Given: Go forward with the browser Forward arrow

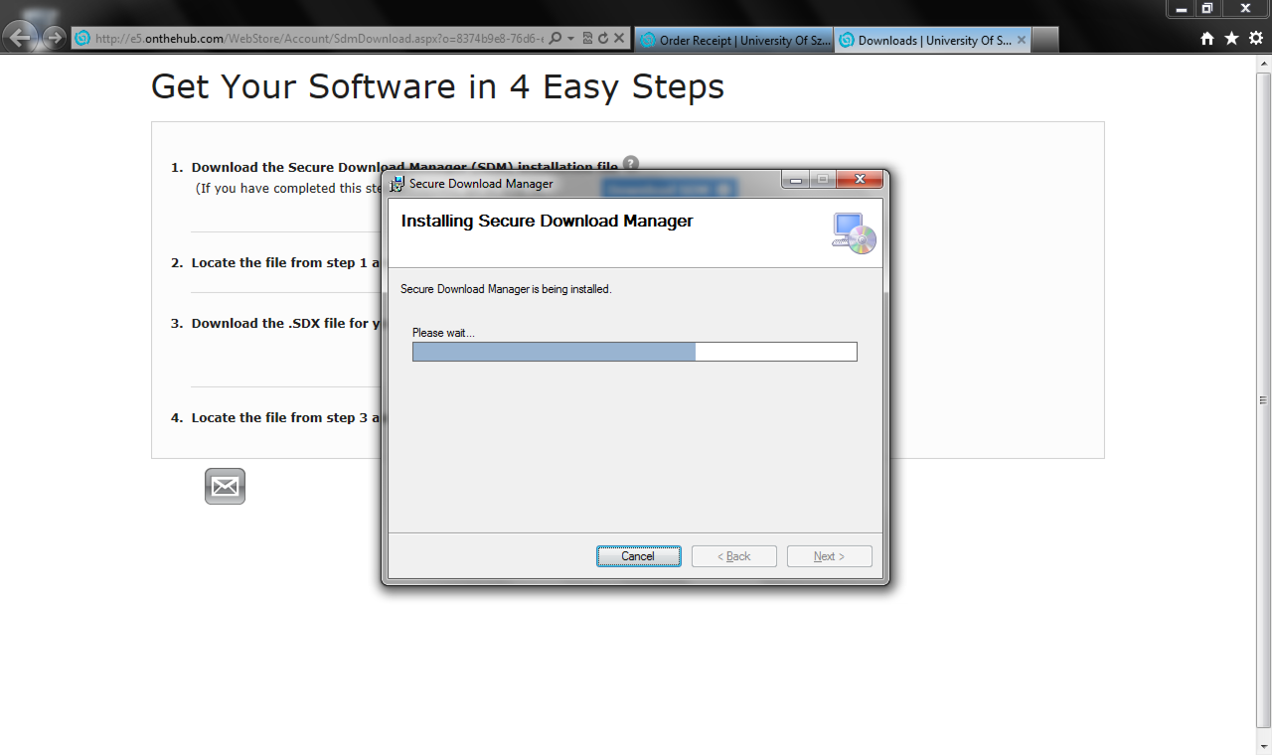Looking at the screenshot, I should (x=55, y=38).
